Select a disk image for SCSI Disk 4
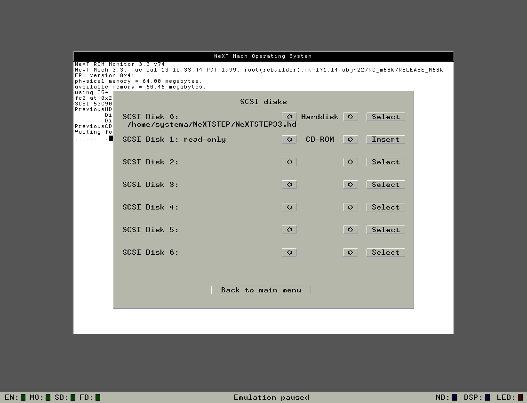Viewport: 527px width, 403px height. [385, 207]
